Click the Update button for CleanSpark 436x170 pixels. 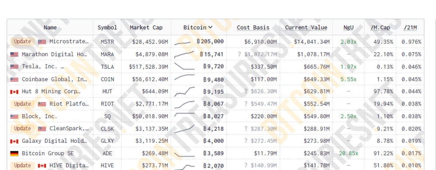tap(23, 128)
